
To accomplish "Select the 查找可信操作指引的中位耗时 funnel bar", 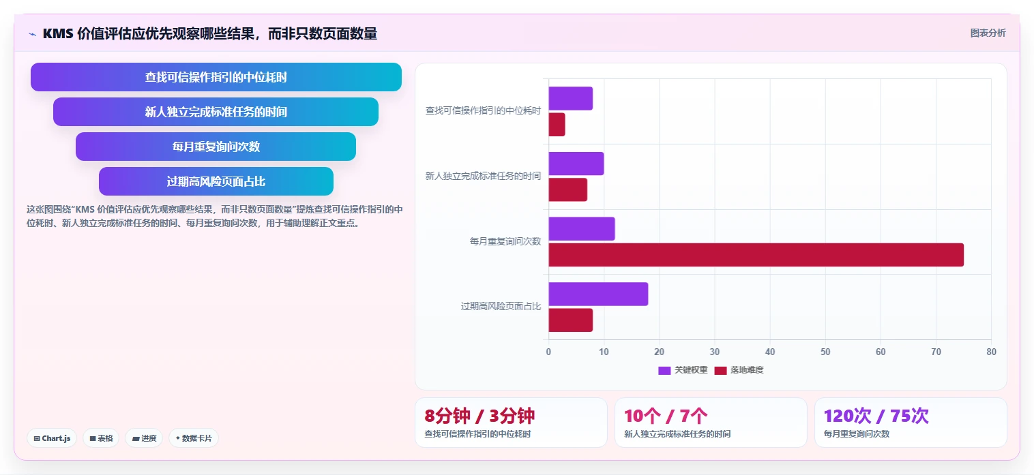I will (x=216, y=77).
